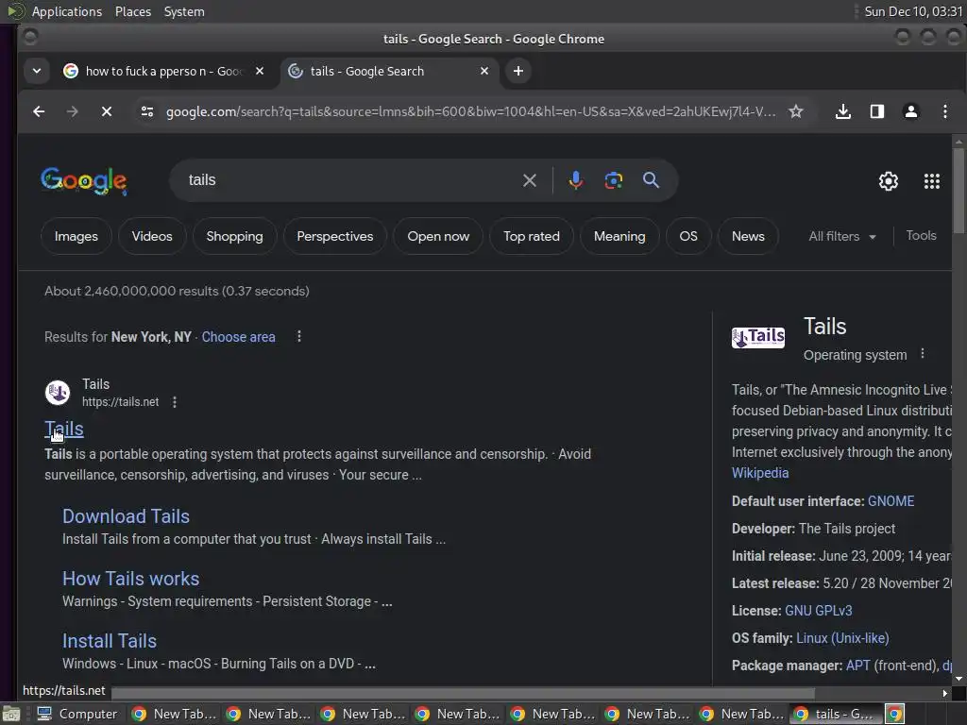Stop loading the page with X button
This screenshot has height=725, width=967.
click(x=106, y=111)
